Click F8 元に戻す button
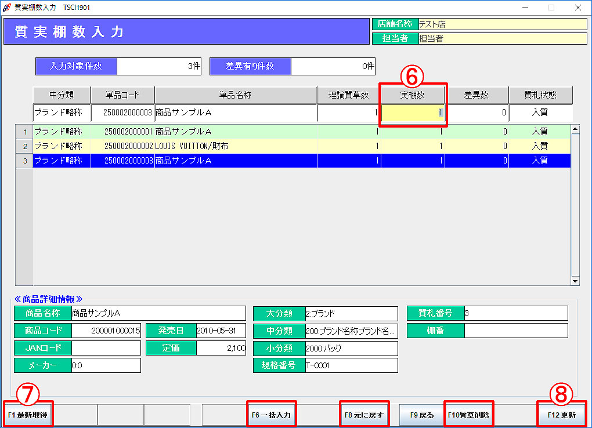The width and height of the screenshot is (592, 428). (364, 415)
